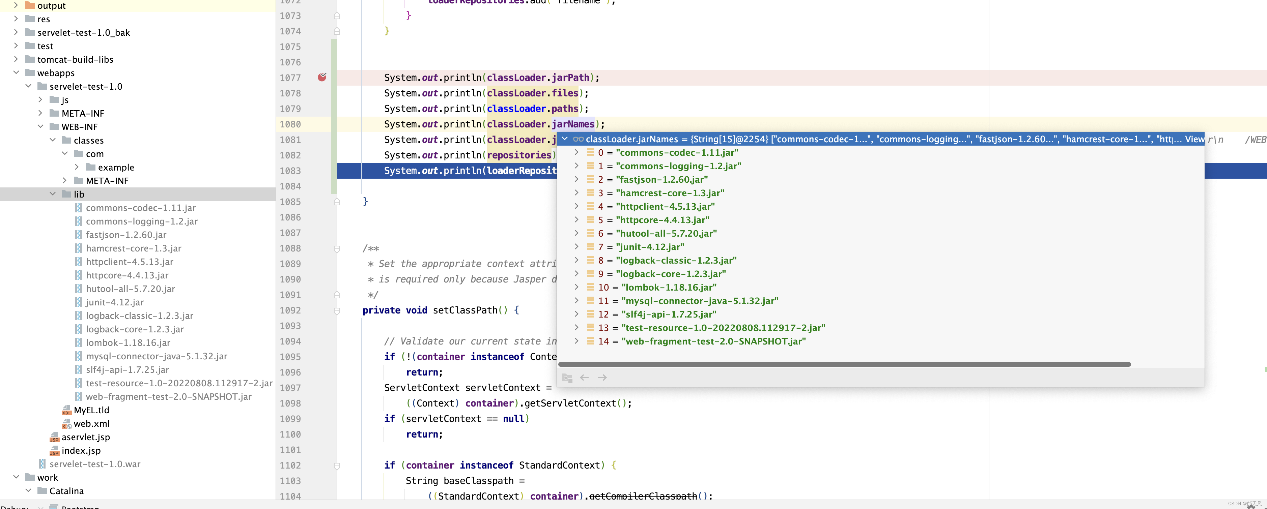Select the back navigation arrow in debugger
Screen dimensions: 1267x509
[x=584, y=377]
